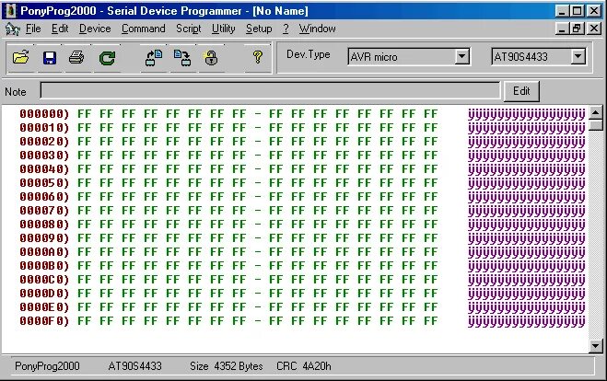Click the Read Device icon
The width and height of the screenshot is (607, 381).
click(x=154, y=58)
